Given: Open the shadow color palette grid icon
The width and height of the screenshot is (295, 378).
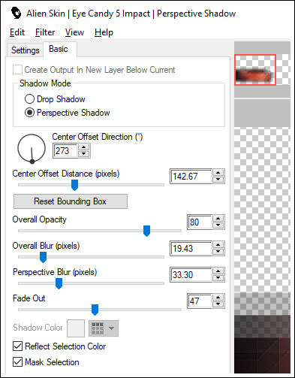Looking at the screenshot, I should [98, 328].
